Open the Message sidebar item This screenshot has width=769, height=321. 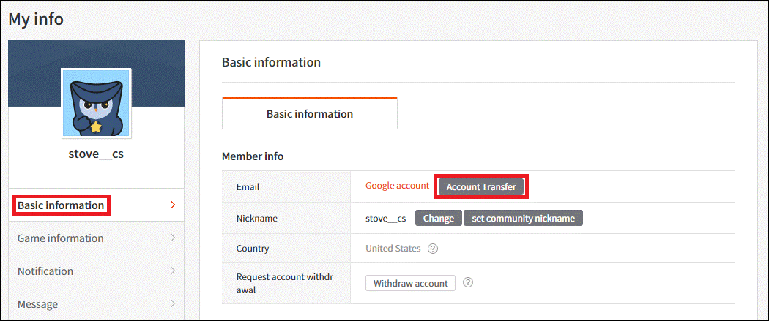coord(96,303)
